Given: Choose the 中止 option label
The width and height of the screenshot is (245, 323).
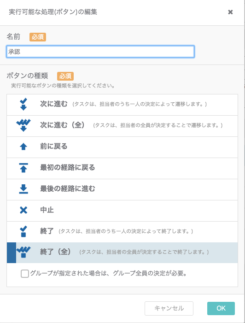Looking at the screenshot, I should tap(47, 210).
